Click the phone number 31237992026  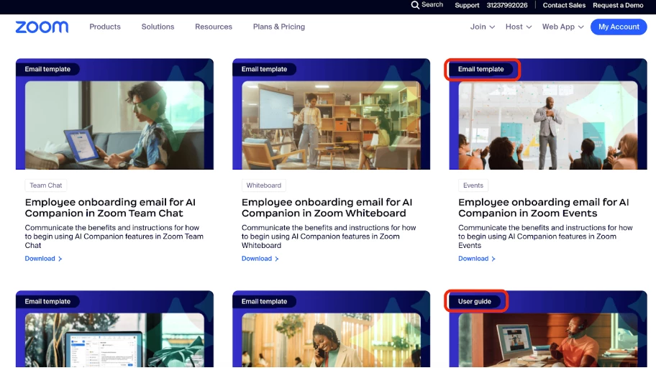click(506, 5)
